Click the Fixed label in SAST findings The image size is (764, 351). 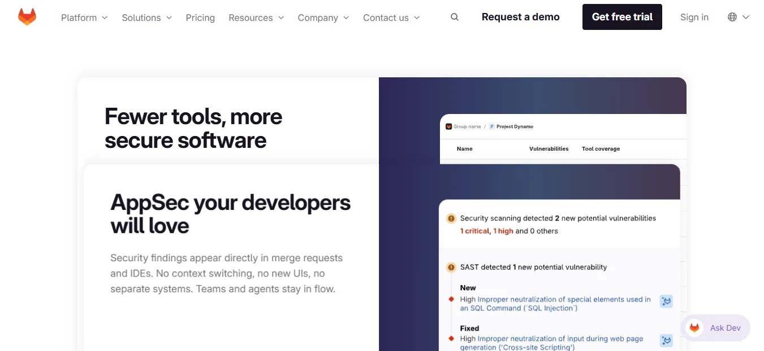tap(469, 328)
